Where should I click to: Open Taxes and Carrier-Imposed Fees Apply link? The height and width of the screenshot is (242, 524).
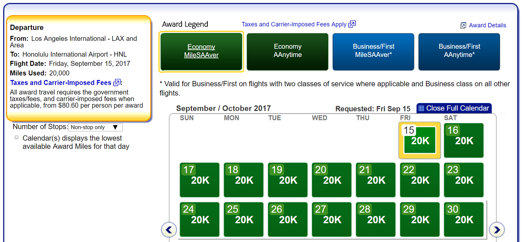(294, 24)
